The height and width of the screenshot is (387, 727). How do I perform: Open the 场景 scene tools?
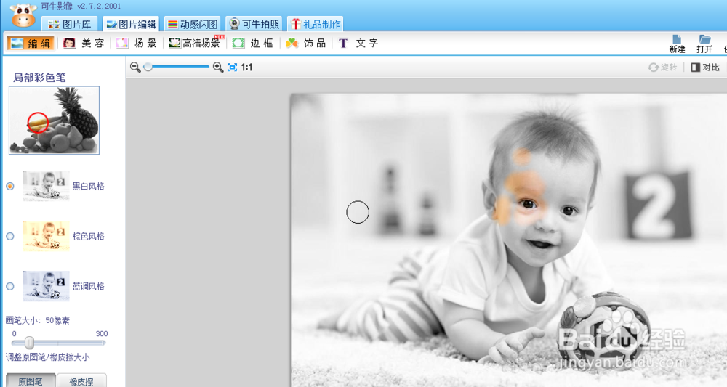137,43
